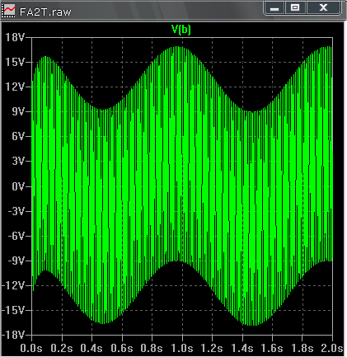
Task: Click the 0.2s time axis label
Action: point(62,349)
